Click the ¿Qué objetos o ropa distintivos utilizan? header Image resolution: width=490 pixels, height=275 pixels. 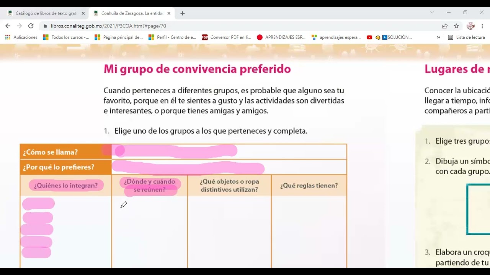tap(230, 186)
